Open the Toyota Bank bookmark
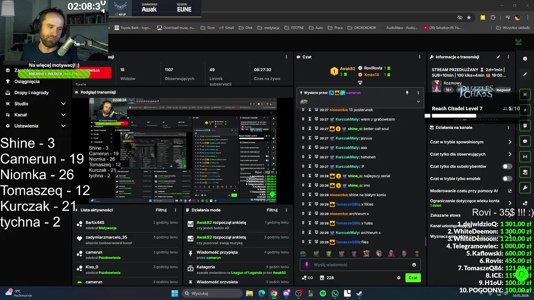Image resolution: width=534 pixels, height=300 pixels. [132, 28]
